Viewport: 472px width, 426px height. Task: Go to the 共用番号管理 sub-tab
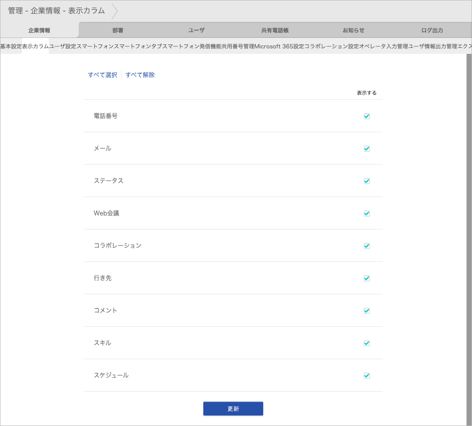pyautogui.click(x=238, y=46)
